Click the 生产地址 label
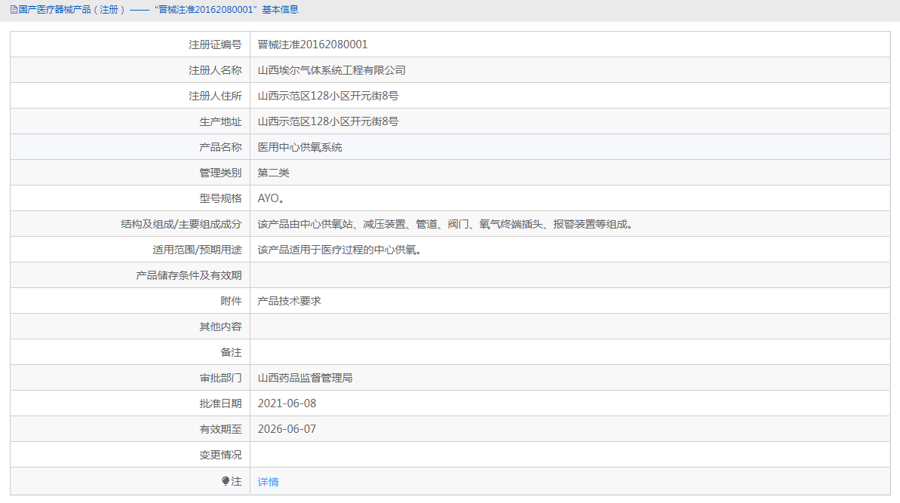Viewport: 900px width, 503px height. (x=220, y=121)
